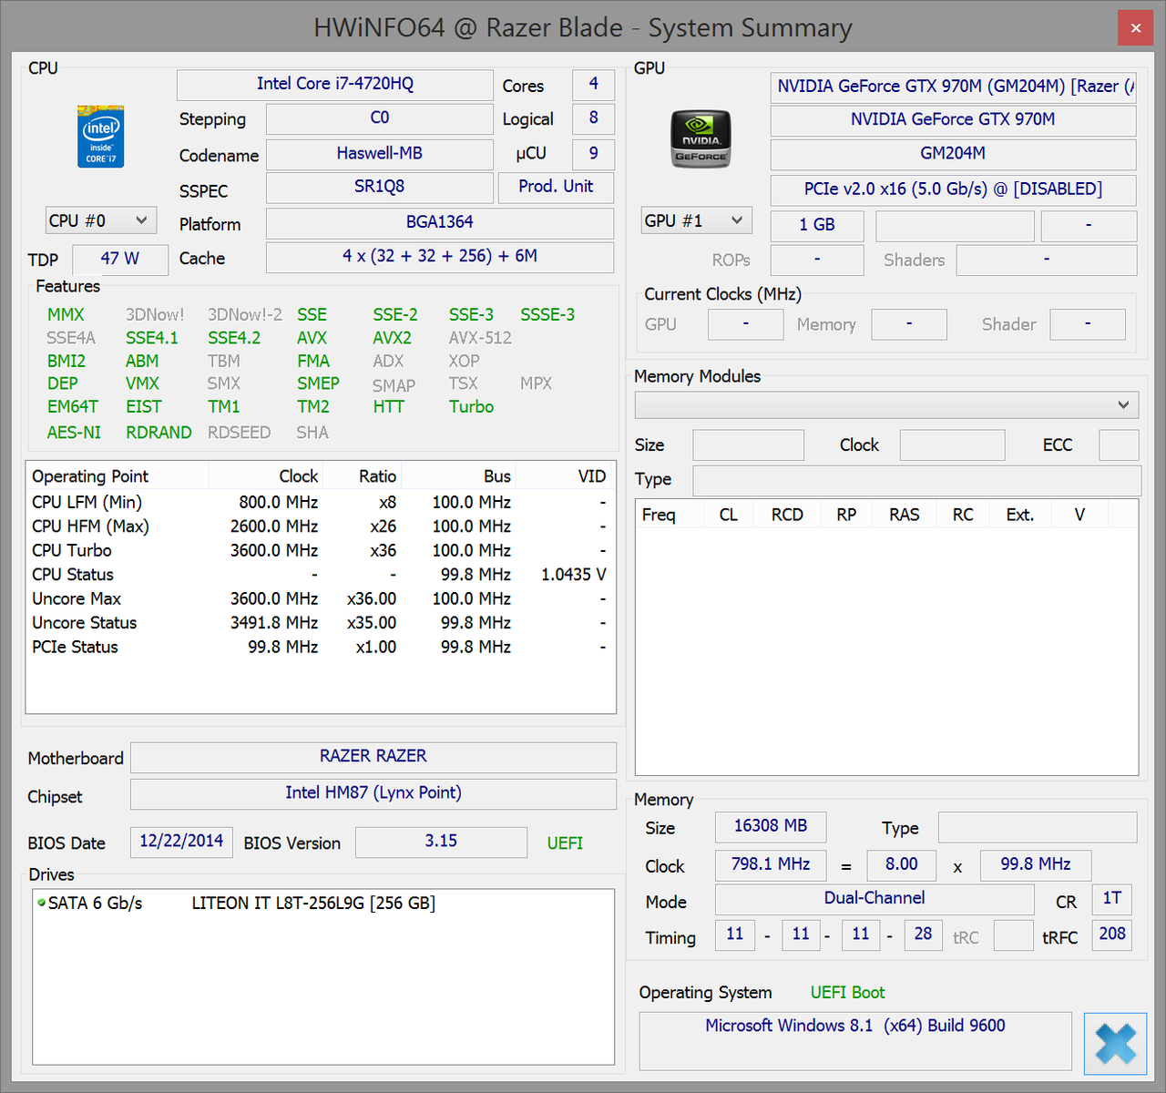Click the blue X close icon at bottom
The height and width of the screenshot is (1093, 1166).
coord(1115,1044)
